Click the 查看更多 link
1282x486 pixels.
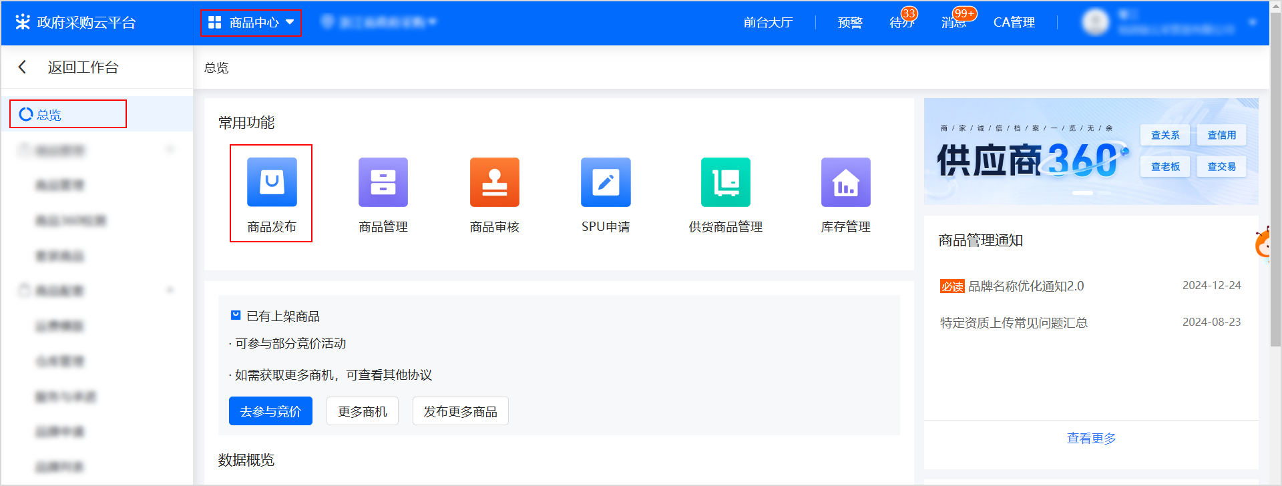pyautogui.click(x=1091, y=438)
